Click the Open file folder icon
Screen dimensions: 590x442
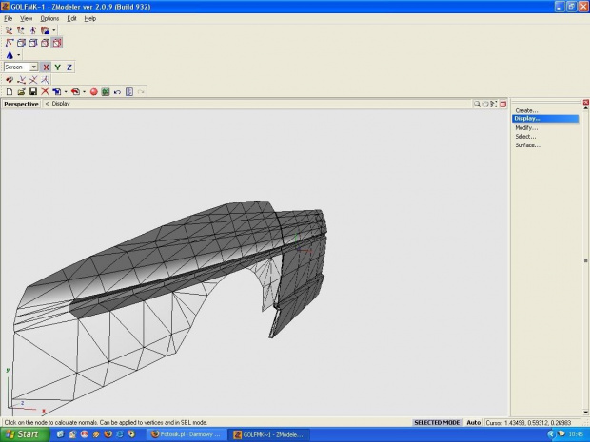click(x=20, y=91)
